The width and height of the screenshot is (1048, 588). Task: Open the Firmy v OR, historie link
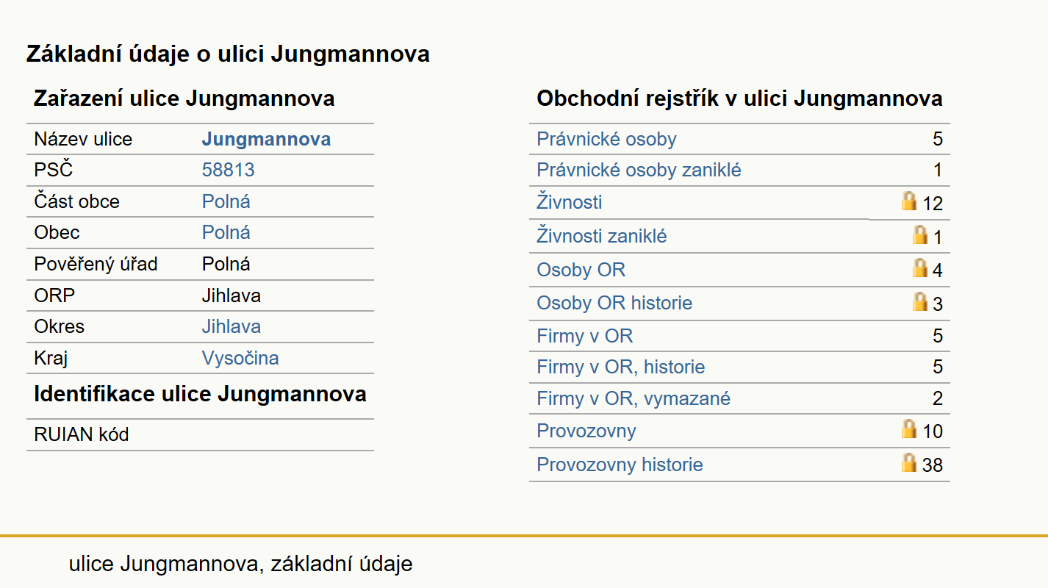point(620,367)
